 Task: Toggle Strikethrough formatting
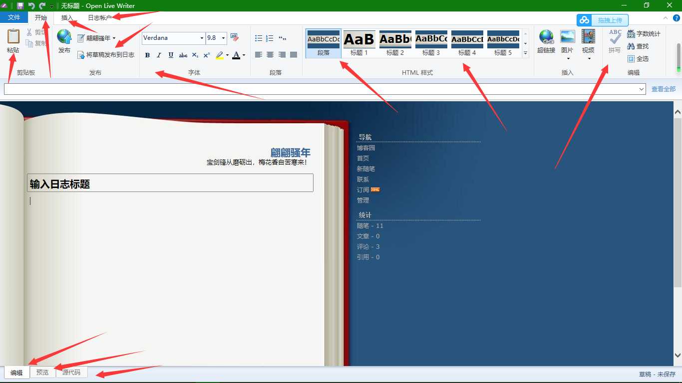(183, 55)
